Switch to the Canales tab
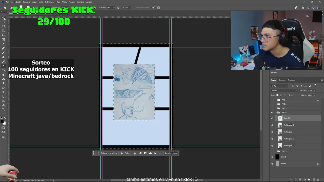The image size is (324, 182). [x=282, y=80]
